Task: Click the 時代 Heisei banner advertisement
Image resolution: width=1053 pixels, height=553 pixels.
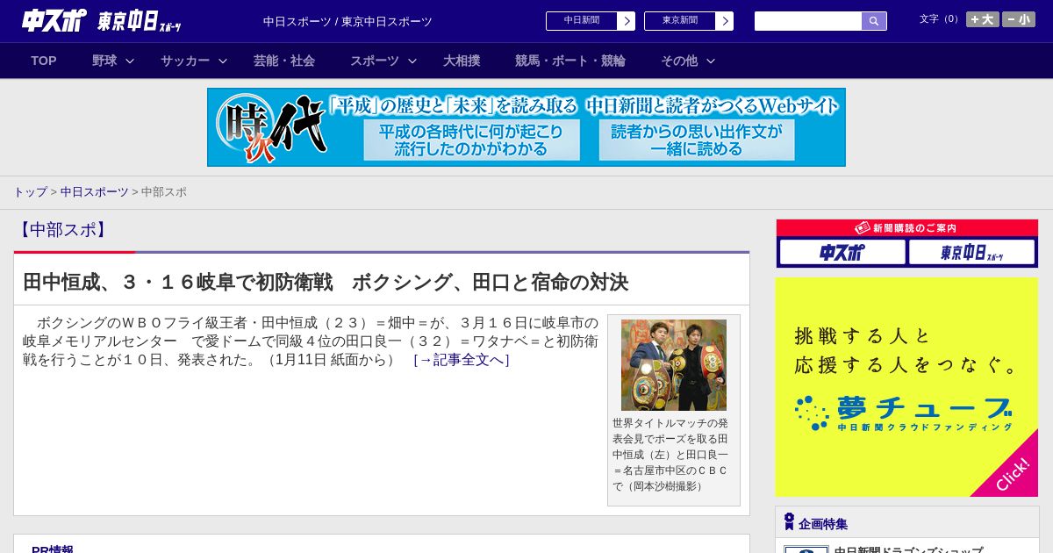Action: coord(526,127)
